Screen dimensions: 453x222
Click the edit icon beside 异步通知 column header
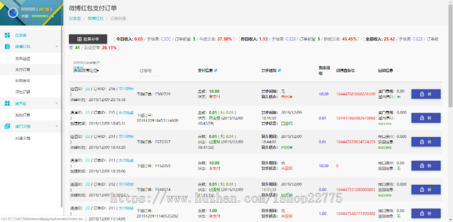tap(279, 70)
